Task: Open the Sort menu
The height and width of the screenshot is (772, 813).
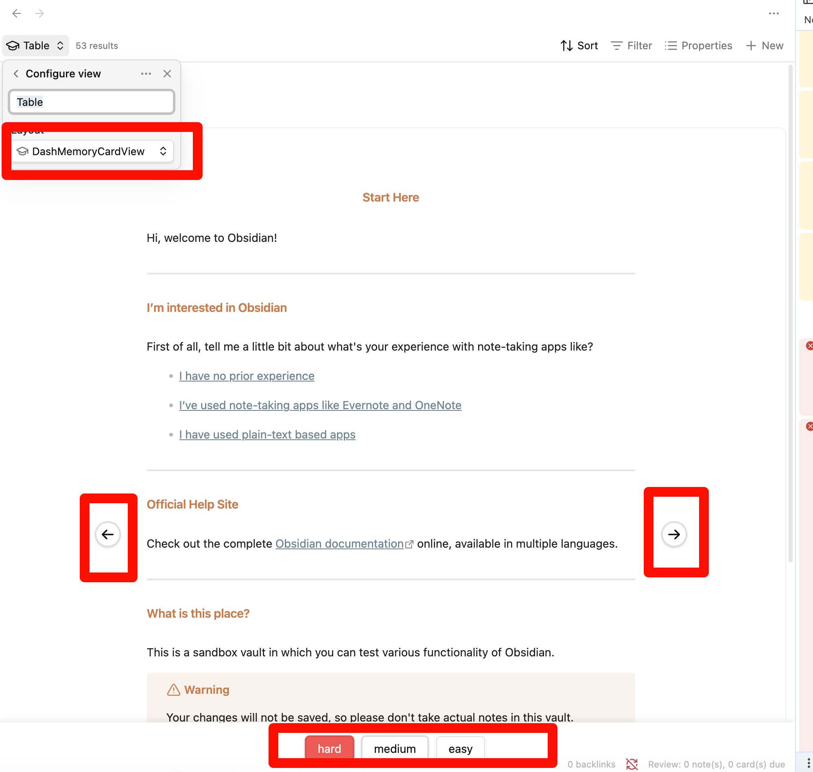Action: point(579,46)
